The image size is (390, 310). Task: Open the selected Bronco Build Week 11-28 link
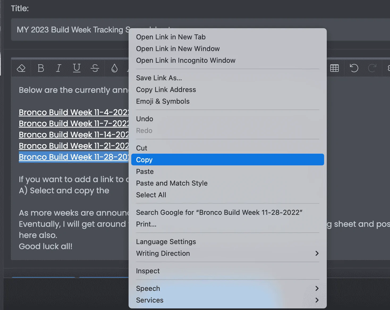coord(74,157)
